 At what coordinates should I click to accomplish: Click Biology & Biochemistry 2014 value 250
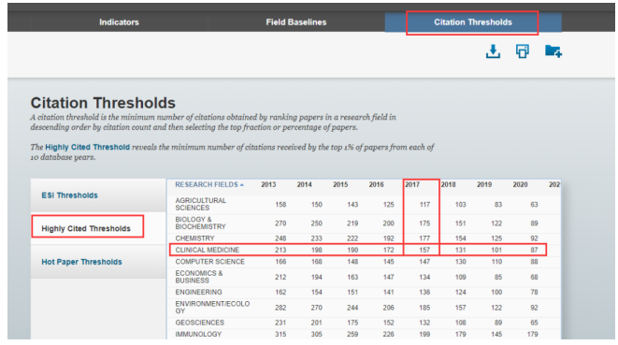(x=317, y=223)
